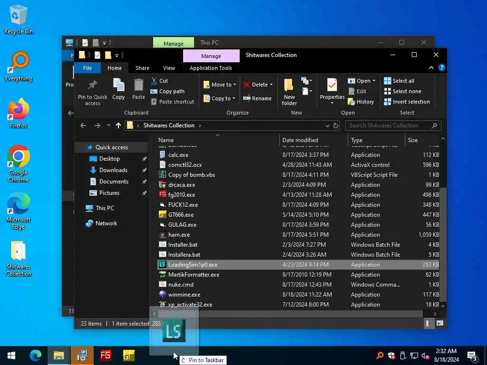
Task: Open the FG app on taskbar
Action: tap(105, 355)
